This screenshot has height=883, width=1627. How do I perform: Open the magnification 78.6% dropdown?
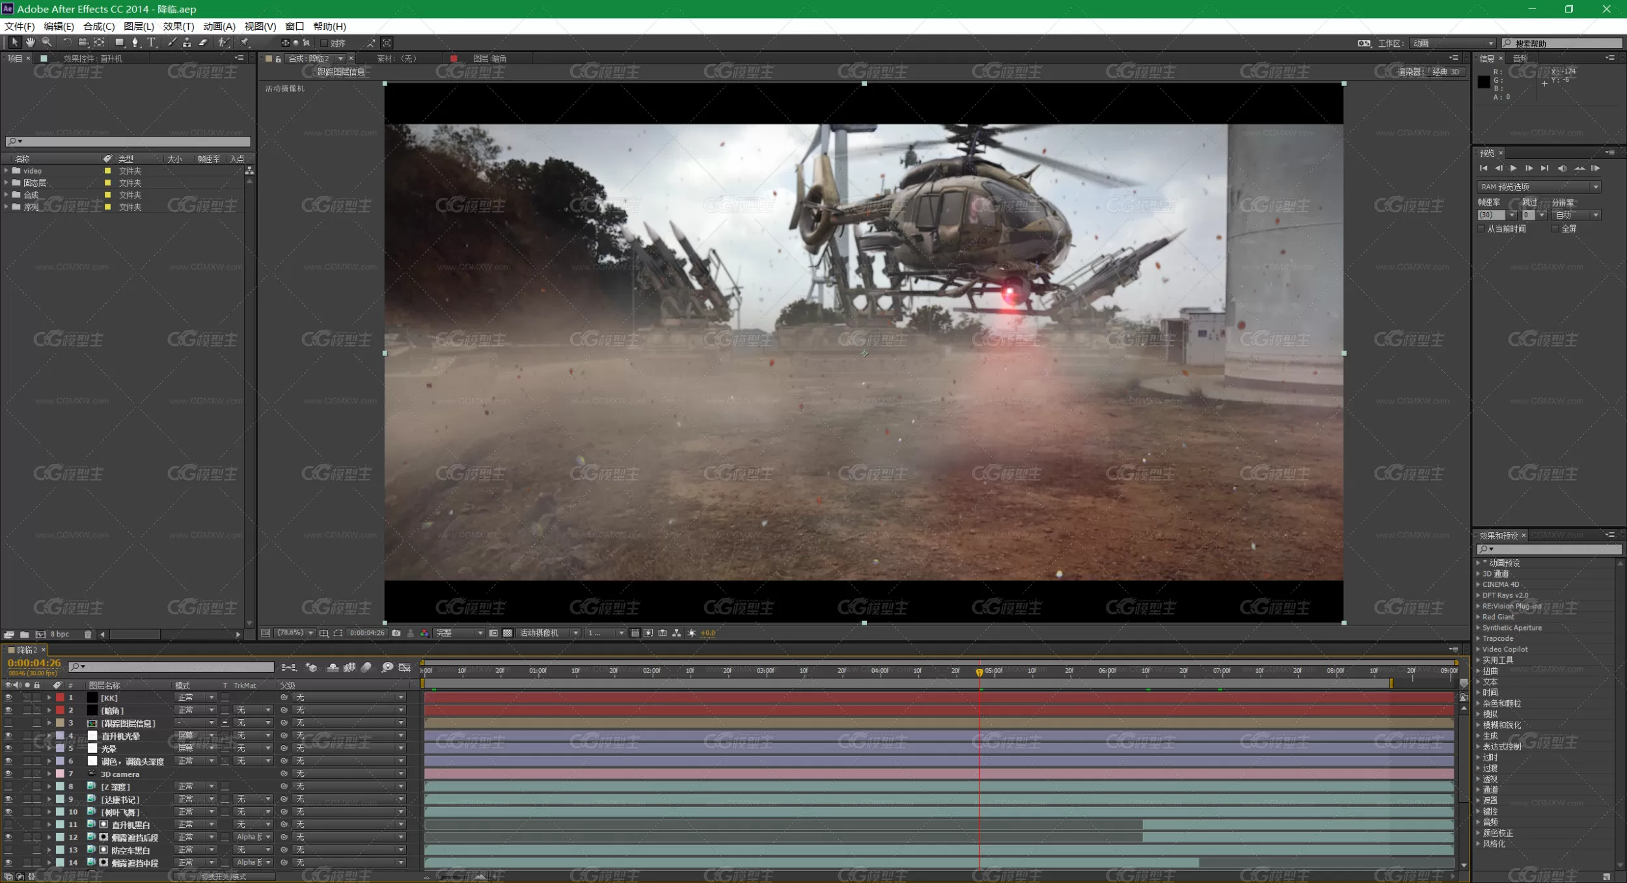click(296, 633)
